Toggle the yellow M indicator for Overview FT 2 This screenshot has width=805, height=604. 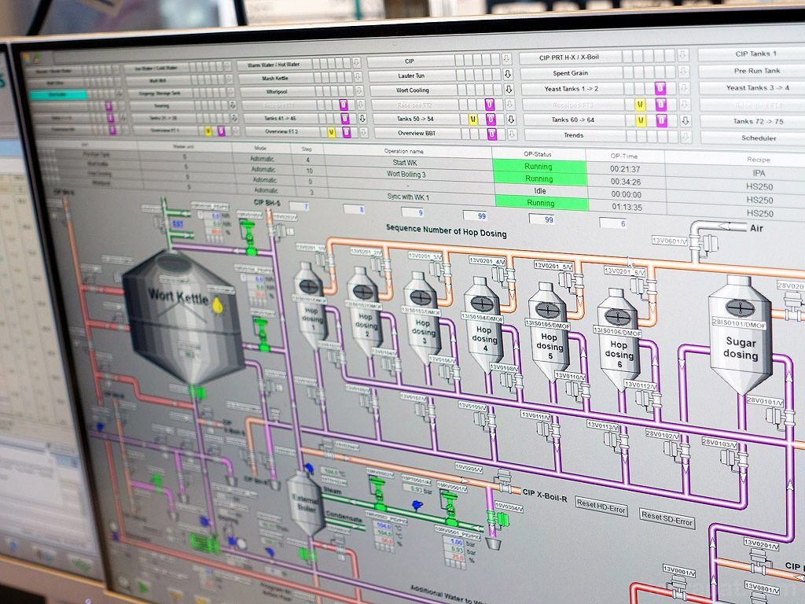tap(332, 132)
